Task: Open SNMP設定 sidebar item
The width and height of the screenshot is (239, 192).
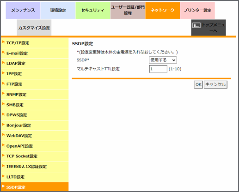Action: (35, 95)
